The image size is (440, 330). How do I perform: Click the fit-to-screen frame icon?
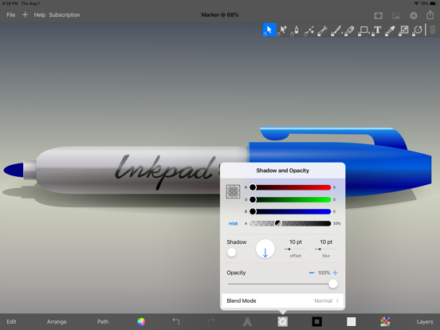[x=379, y=15]
